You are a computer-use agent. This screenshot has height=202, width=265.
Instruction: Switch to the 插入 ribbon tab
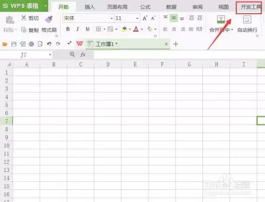coord(90,7)
